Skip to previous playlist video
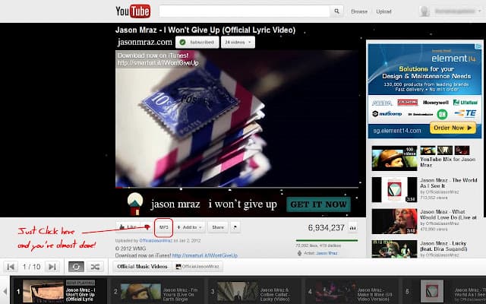 pyautogui.click(x=11, y=267)
